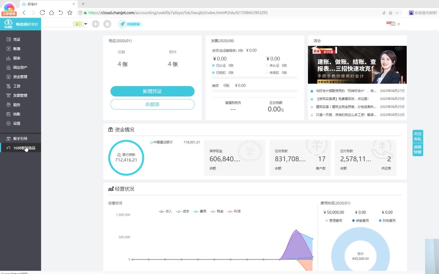This screenshot has height=274, width=439.
Task: Open the 报表 sidebar menu
Action: pyautogui.click(x=17, y=58)
